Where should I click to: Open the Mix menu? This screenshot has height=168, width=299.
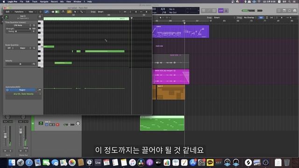click(62, 1)
